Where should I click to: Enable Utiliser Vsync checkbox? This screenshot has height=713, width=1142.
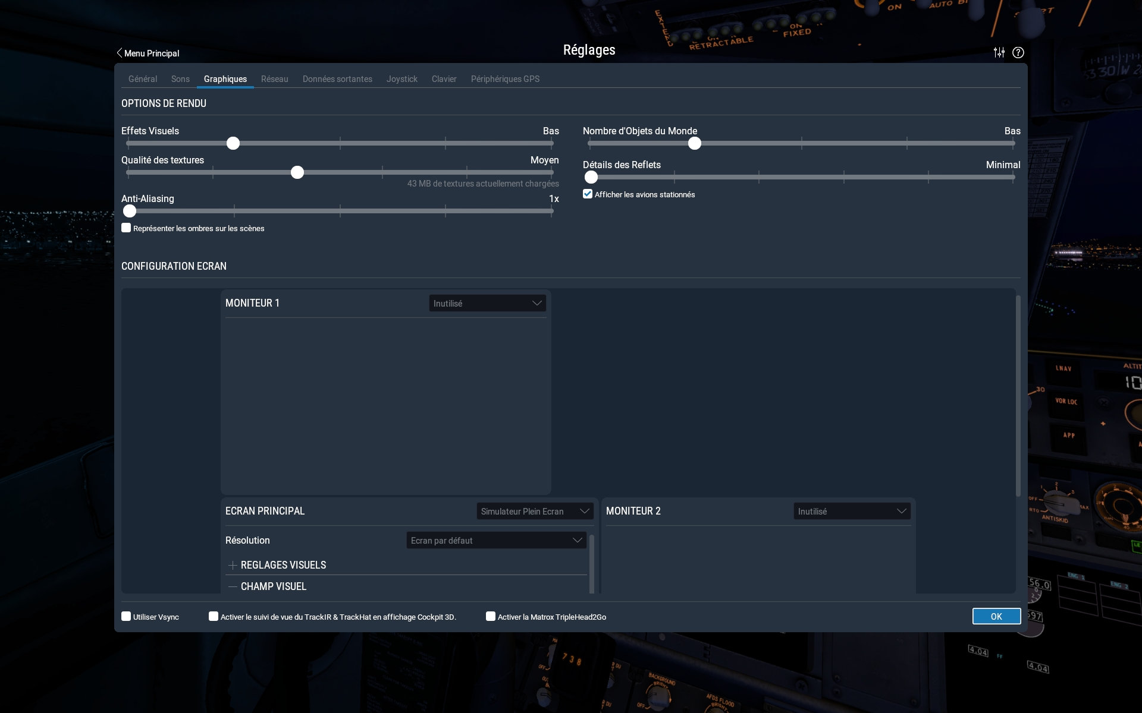click(126, 617)
